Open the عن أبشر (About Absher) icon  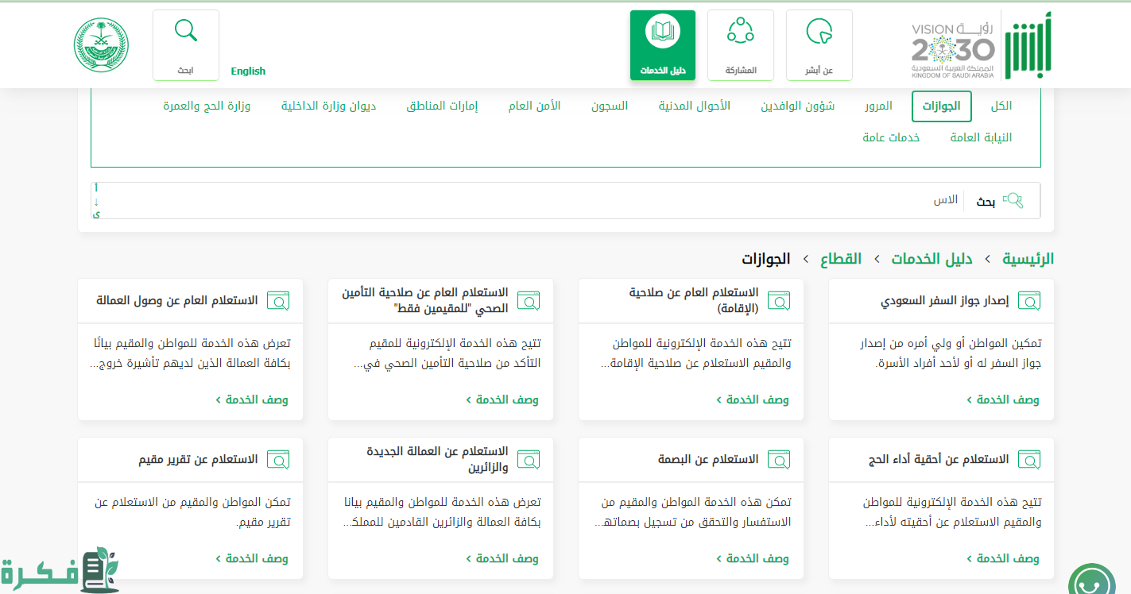tap(819, 33)
